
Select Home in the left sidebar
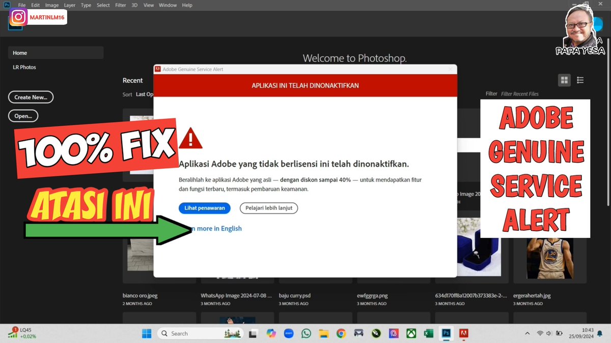(56, 53)
